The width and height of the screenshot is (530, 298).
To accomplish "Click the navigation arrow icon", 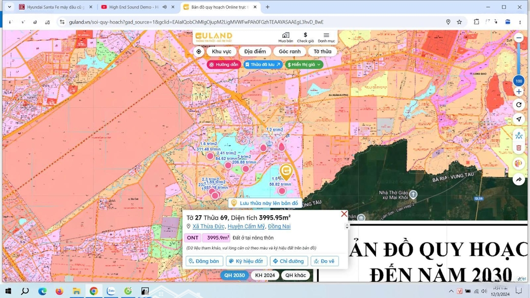I will coord(519,119).
